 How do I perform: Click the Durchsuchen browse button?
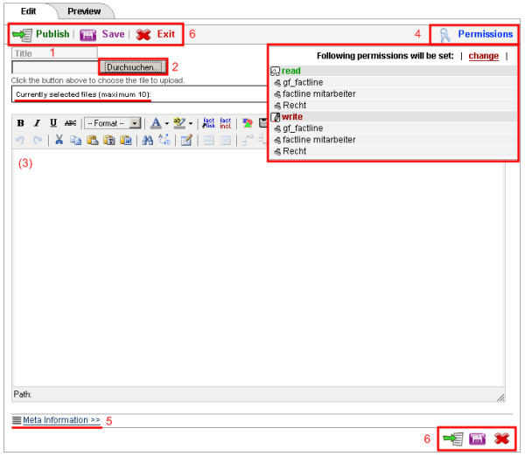[x=134, y=66]
